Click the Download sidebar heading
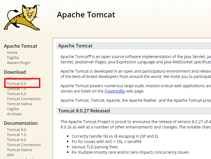Viewport: 211px width, 159px height. (x=15, y=72)
